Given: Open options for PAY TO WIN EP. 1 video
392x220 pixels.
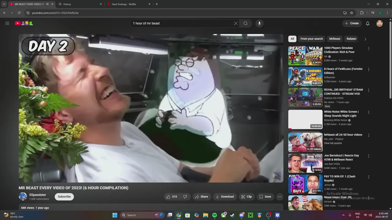Looking at the screenshot, I should click(368, 177).
